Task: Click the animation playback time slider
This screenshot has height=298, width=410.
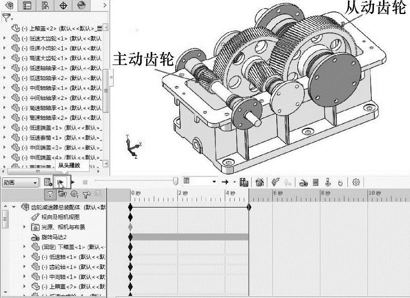Action: coord(176,180)
